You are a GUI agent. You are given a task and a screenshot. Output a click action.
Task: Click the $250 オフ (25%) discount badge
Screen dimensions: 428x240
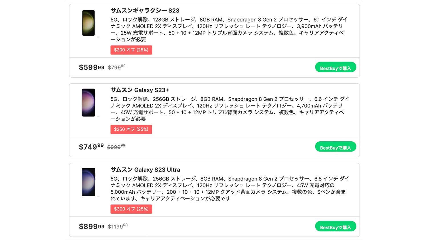131,129
